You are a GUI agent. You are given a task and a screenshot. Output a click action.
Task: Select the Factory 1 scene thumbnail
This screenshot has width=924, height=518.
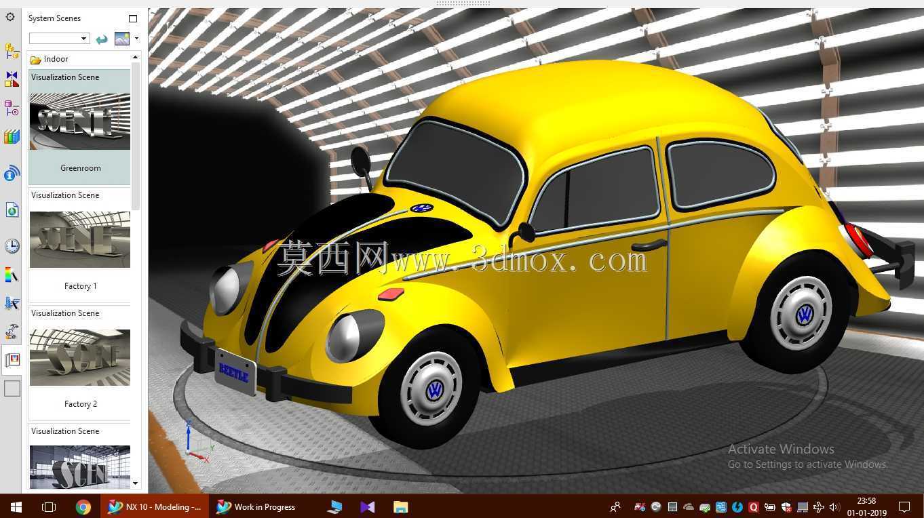79,239
